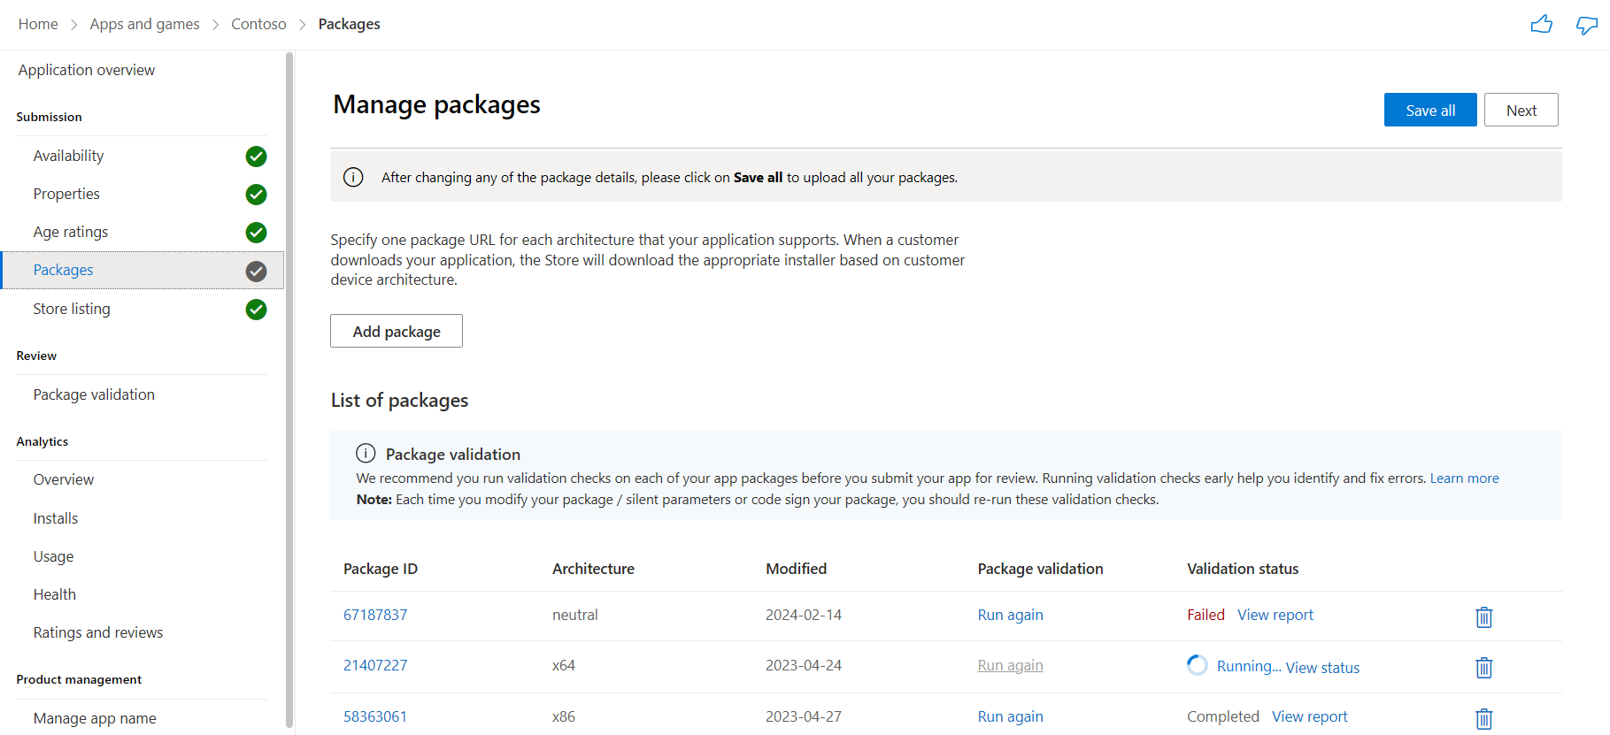Click the Next button
The width and height of the screenshot is (1610, 735).
(x=1521, y=110)
